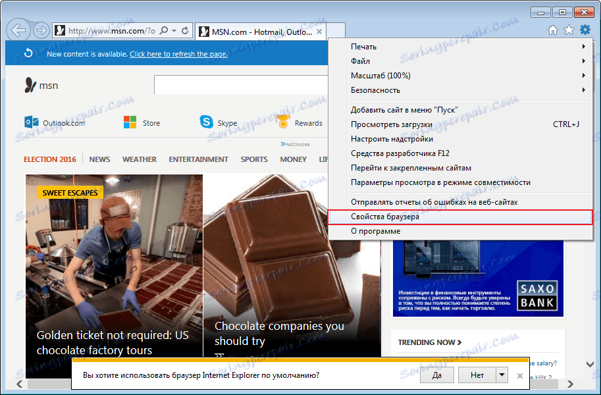
Task: Select Отправлять отчеты об ошибках на веб-сайтах
Action: coord(460,202)
